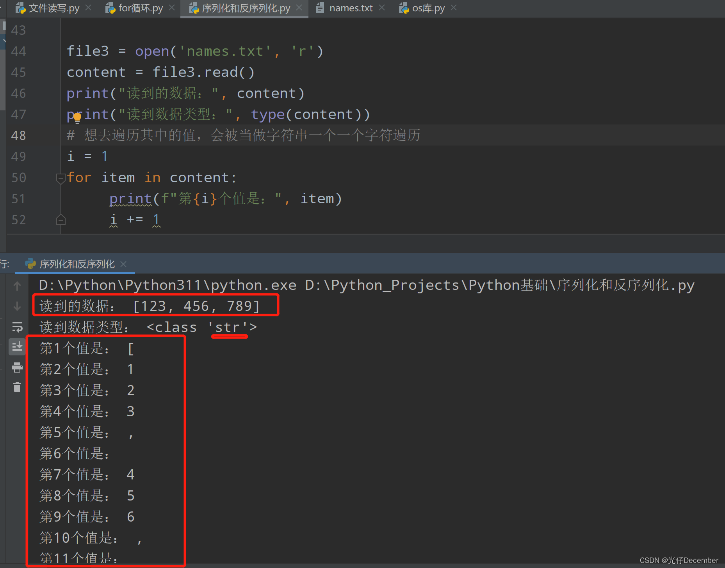Click the output '[123, 456, 789]'
The height and width of the screenshot is (568, 725).
(196, 306)
